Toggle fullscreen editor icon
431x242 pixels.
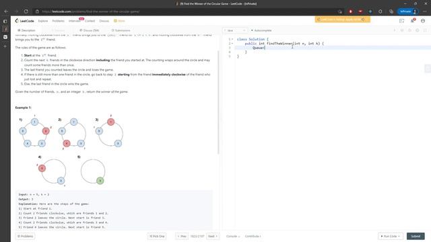(425, 30)
